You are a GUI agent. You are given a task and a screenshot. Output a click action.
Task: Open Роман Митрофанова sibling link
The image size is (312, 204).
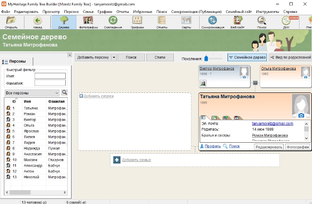(270, 136)
